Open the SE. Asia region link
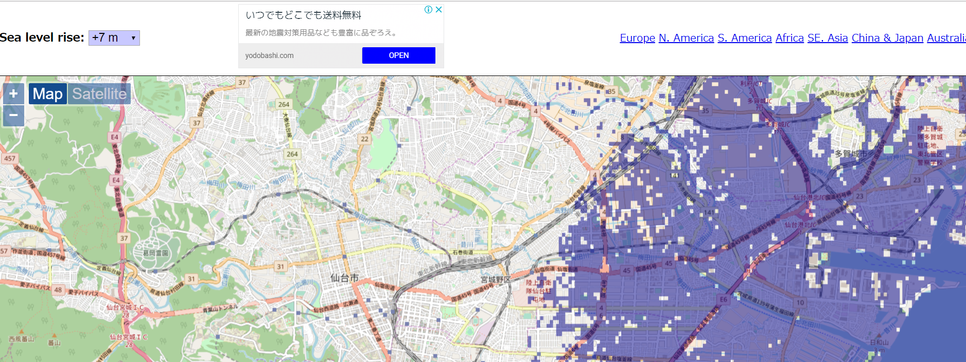 tap(827, 38)
